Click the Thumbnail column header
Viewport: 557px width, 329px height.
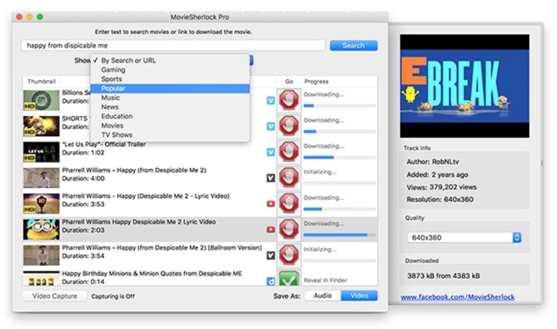click(x=42, y=81)
